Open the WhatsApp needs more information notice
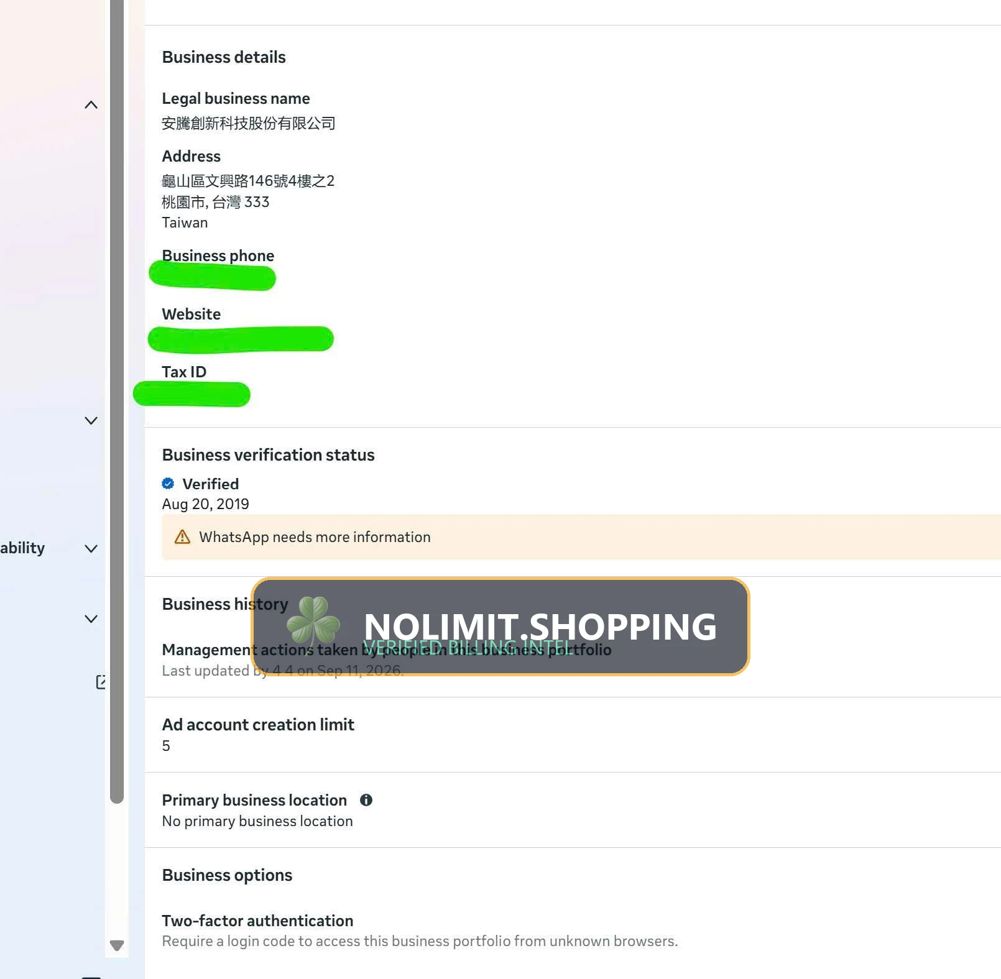 click(x=581, y=537)
